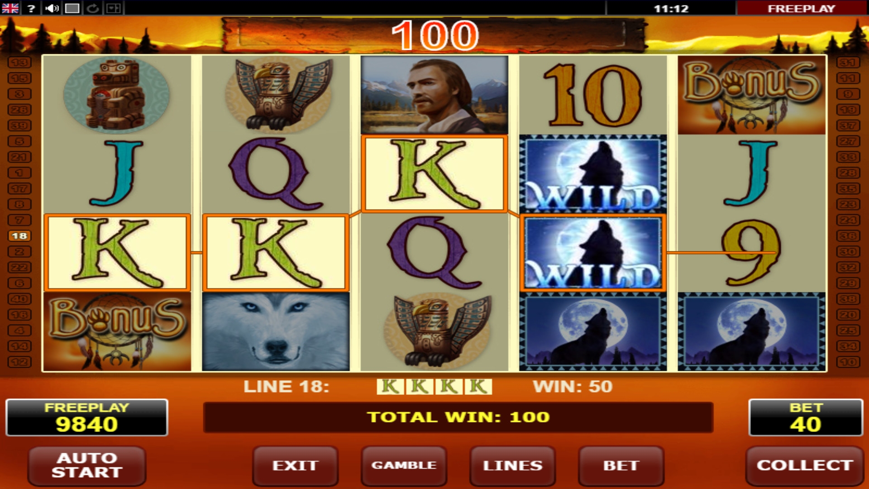
Task: Click the highlighted WILD wolf symbol
Action: (x=593, y=253)
